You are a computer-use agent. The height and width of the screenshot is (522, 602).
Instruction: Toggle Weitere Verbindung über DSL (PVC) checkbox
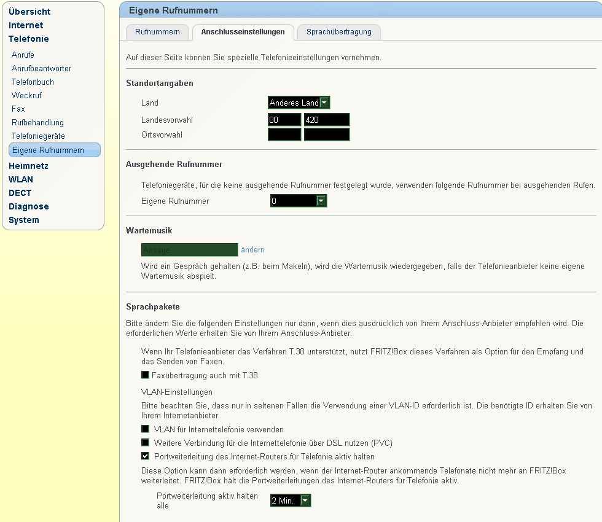(x=145, y=443)
